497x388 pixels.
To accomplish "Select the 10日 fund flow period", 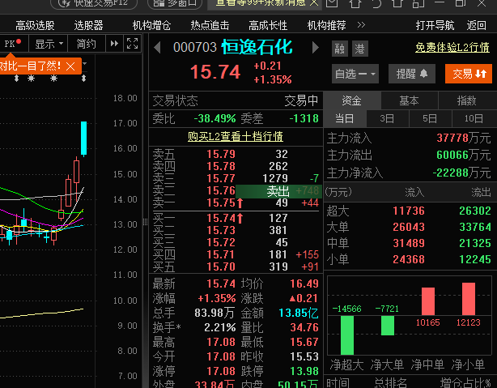I will pos(474,118).
